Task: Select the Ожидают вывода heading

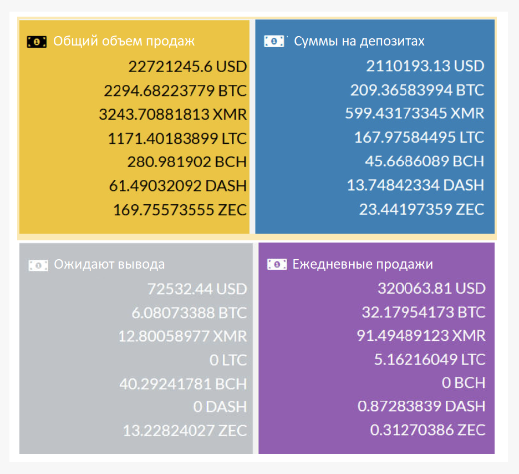Action: click(x=109, y=264)
